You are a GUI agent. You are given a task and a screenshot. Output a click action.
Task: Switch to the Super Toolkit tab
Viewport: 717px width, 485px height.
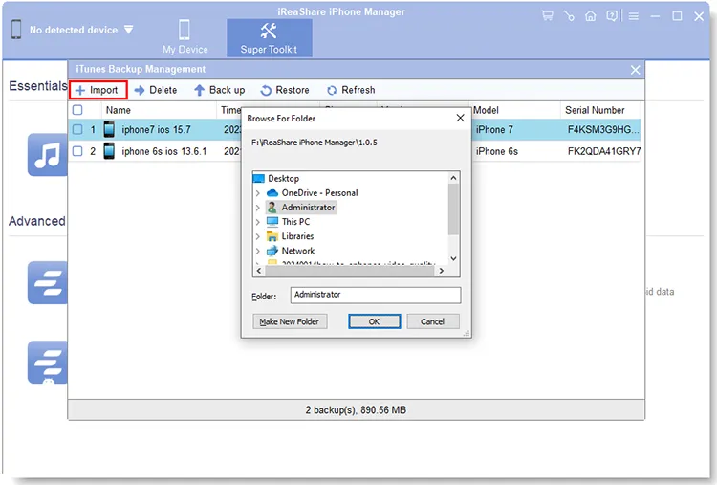click(x=270, y=37)
